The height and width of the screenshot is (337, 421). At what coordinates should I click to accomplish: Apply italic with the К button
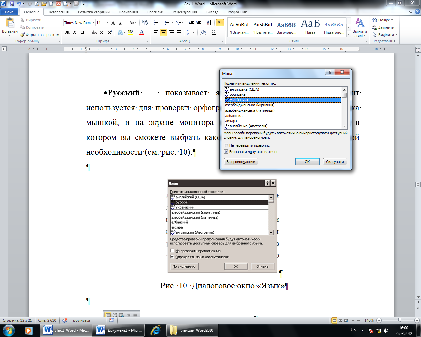click(75, 32)
